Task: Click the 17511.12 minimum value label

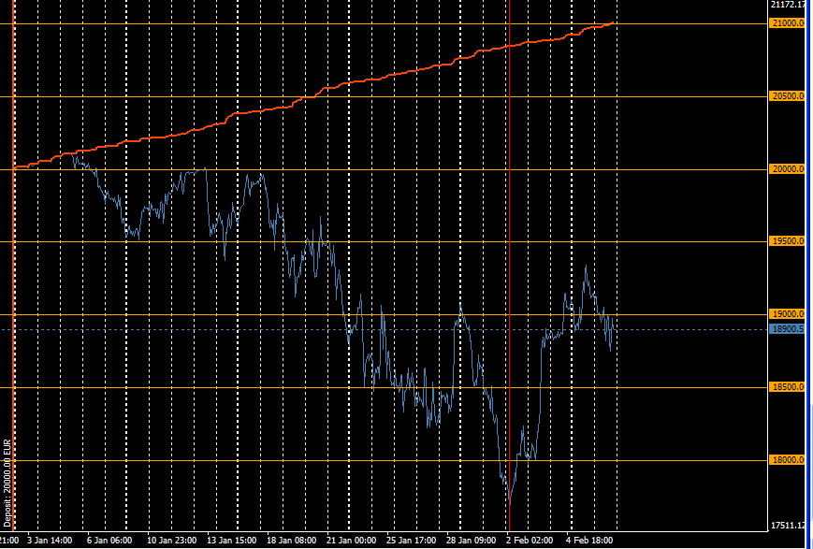Action: coord(789,525)
